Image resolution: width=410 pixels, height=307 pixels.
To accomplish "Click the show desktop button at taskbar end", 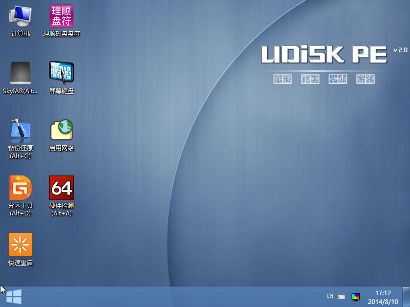I will pos(406,297).
